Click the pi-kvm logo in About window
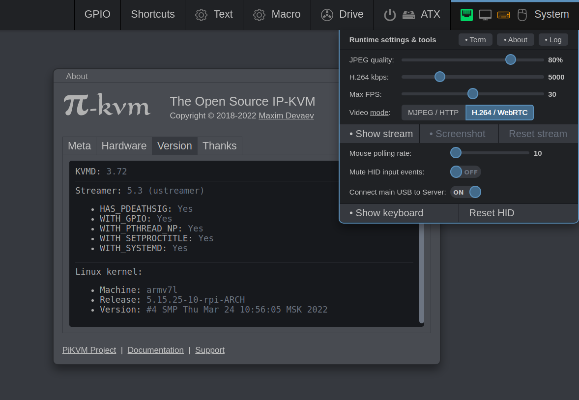This screenshot has height=400, width=579. coord(107,105)
